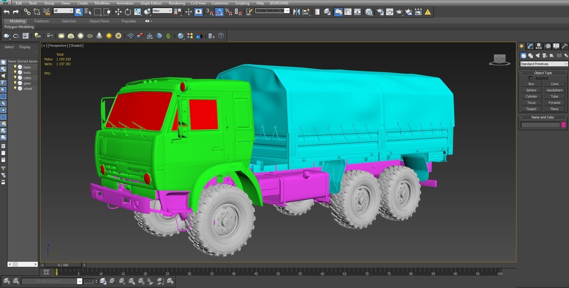Screen dimensions: 569x288
Task: Open the object color swatch
Action: (563, 125)
